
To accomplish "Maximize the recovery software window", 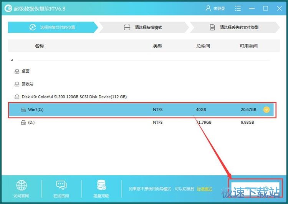I will pyautogui.click(x=265, y=8).
